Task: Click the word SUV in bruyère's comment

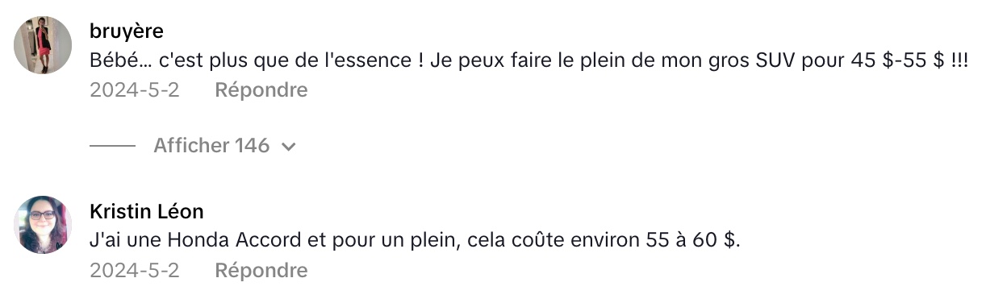Action: [776, 61]
